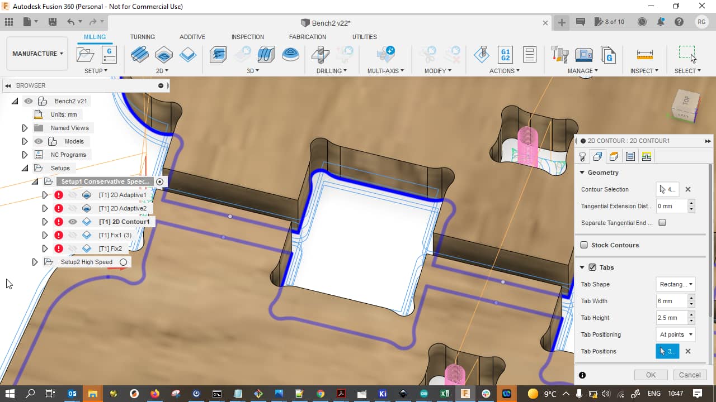Viewport: 716px width, 402px height.
Task: Select the 3D Adaptive Clearing tool
Action: [x=218, y=55]
